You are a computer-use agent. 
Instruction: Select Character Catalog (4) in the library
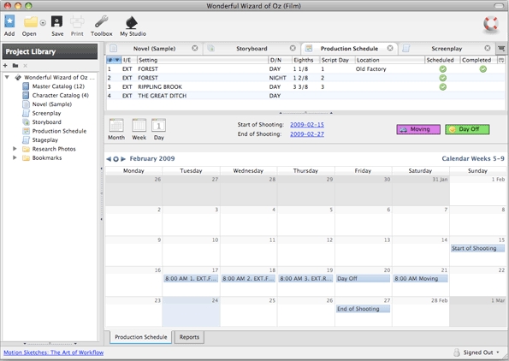point(60,95)
